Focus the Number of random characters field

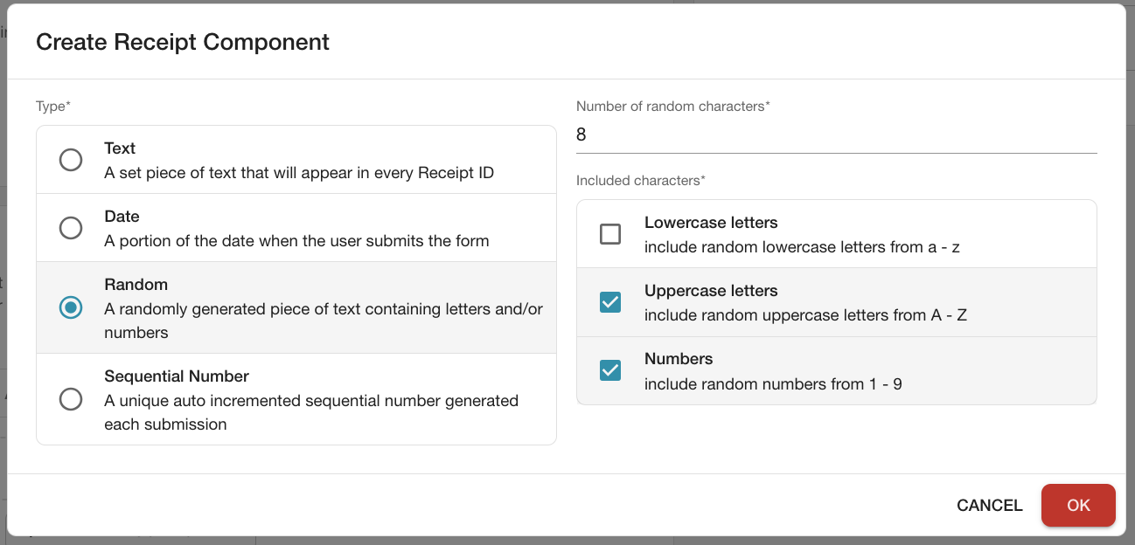(x=835, y=135)
